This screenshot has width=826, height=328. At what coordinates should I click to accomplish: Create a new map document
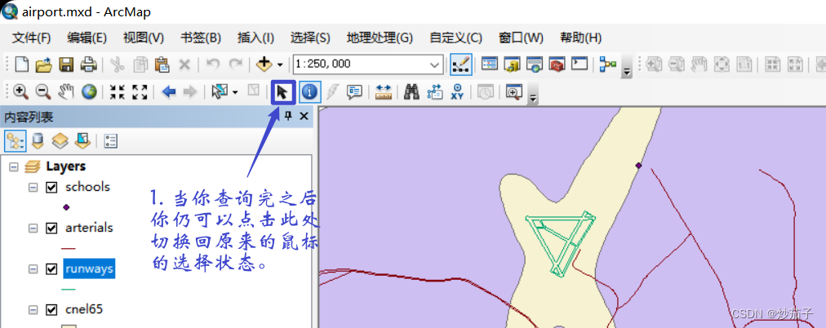(21, 64)
